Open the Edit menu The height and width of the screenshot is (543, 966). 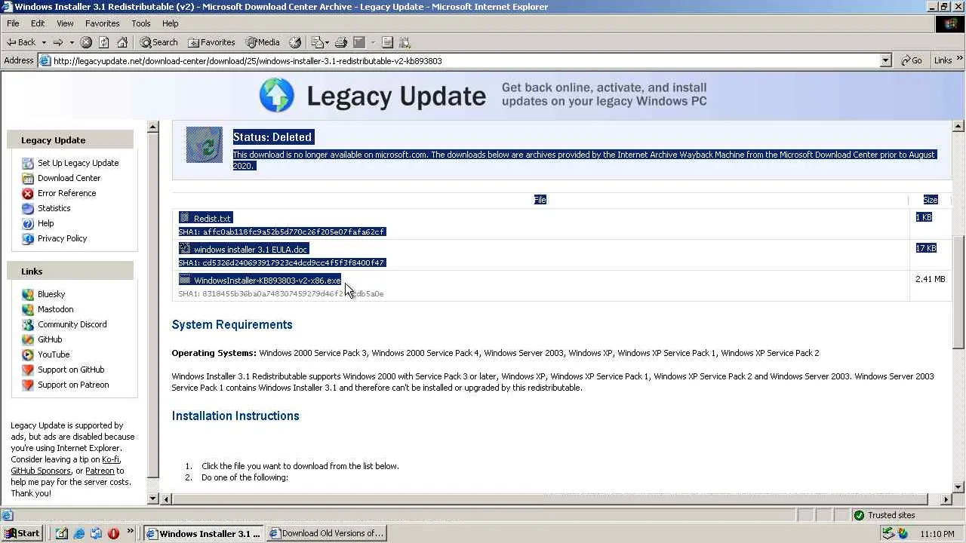tap(38, 23)
